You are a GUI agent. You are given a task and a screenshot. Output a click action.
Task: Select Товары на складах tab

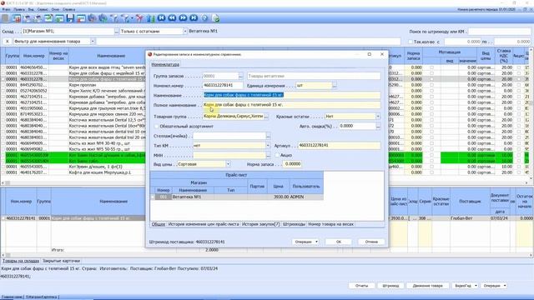(21, 261)
